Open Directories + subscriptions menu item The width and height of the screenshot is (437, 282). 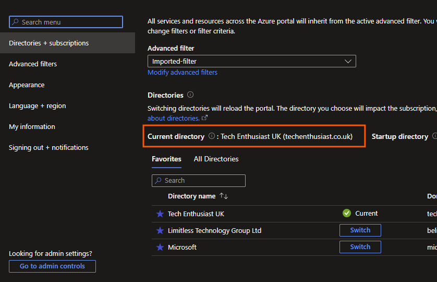click(67, 43)
